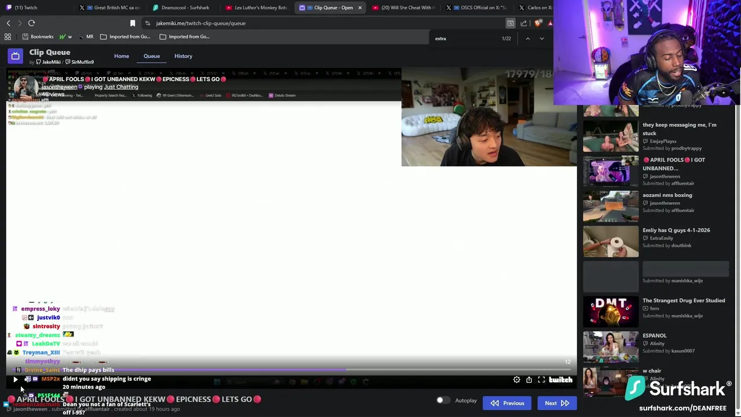The image size is (741, 417).
Task: Open the History tab
Action: pyautogui.click(x=183, y=56)
